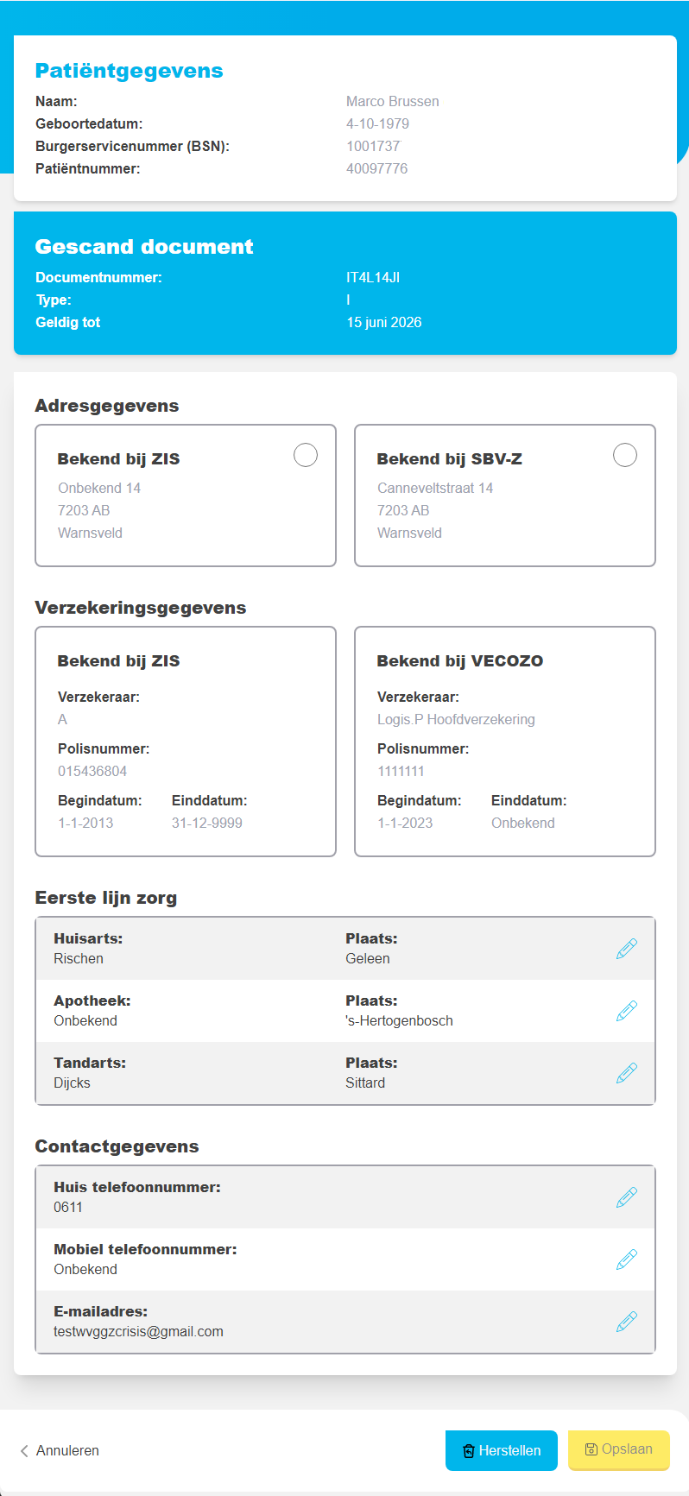Viewport: 689px width, 1496px height.
Task: Click the email address testwvggzcrisis@gmail.com
Action: pos(139,1332)
